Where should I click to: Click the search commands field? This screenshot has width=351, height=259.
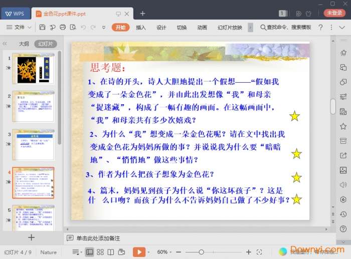click(x=286, y=27)
